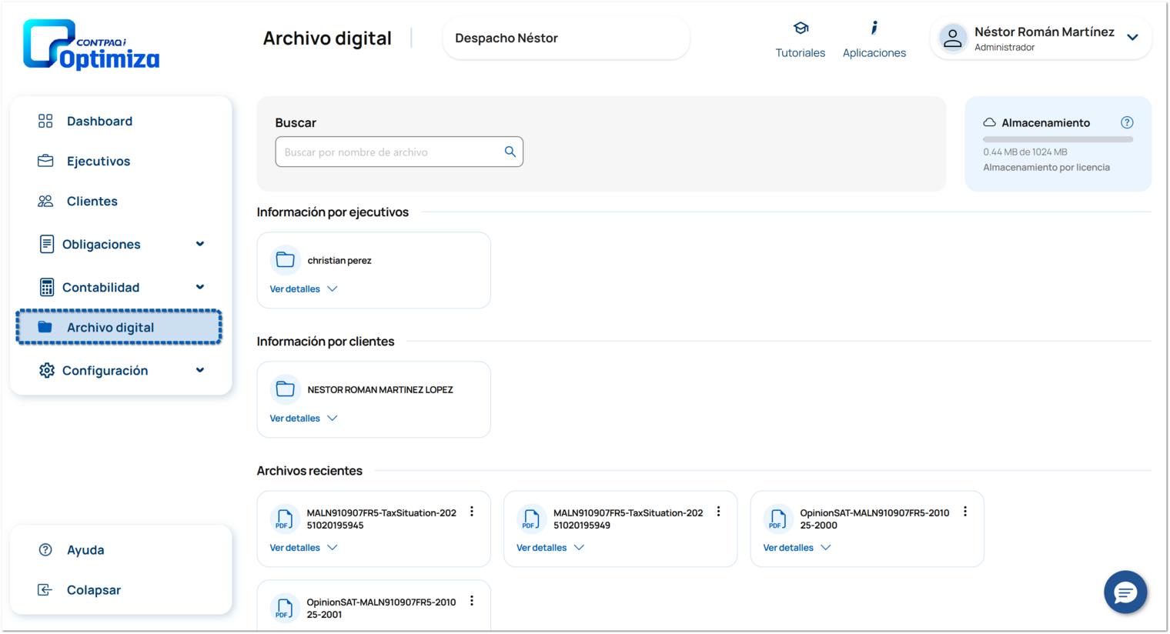
Task: Open the Tutoriales graduation cap icon
Action: point(801,28)
